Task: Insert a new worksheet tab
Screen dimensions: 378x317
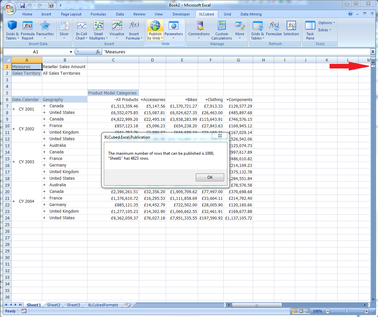Action: pyautogui.click(x=128, y=305)
